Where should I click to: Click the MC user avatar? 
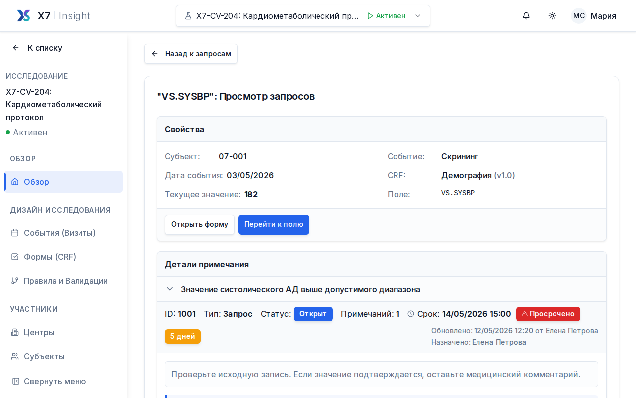(579, 16)
